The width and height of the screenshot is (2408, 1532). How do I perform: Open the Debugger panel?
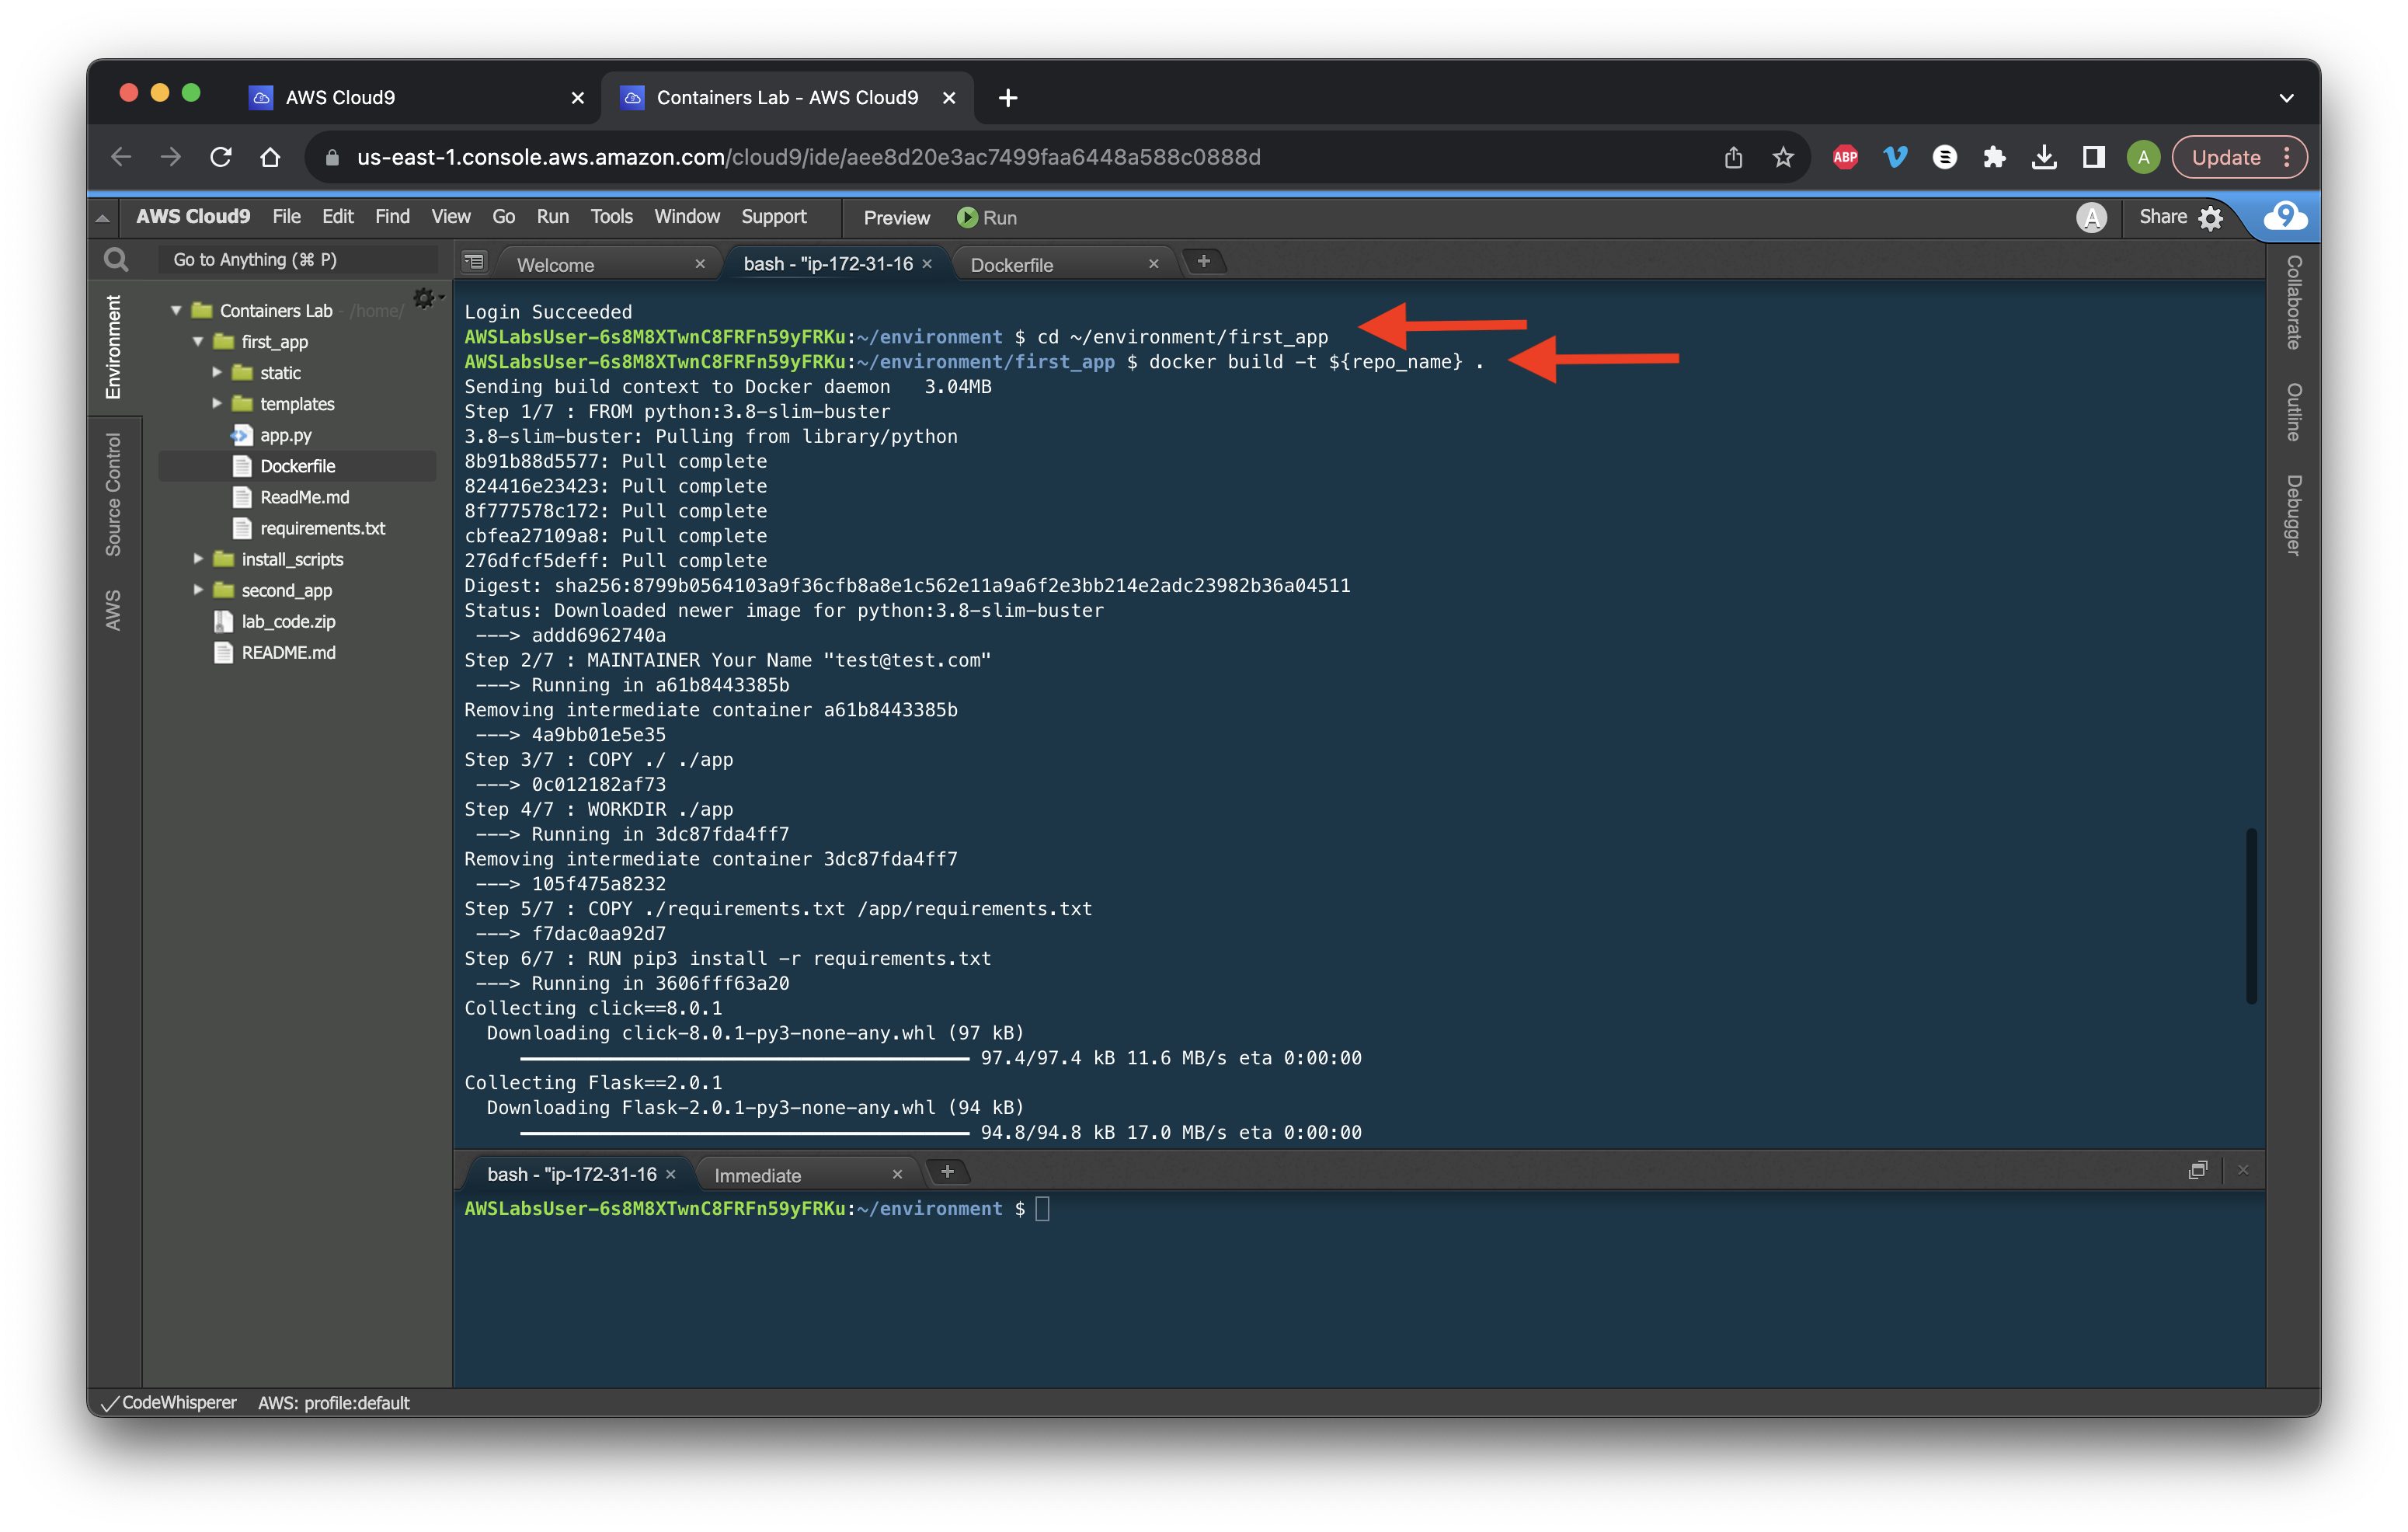tap(2293, 514)
